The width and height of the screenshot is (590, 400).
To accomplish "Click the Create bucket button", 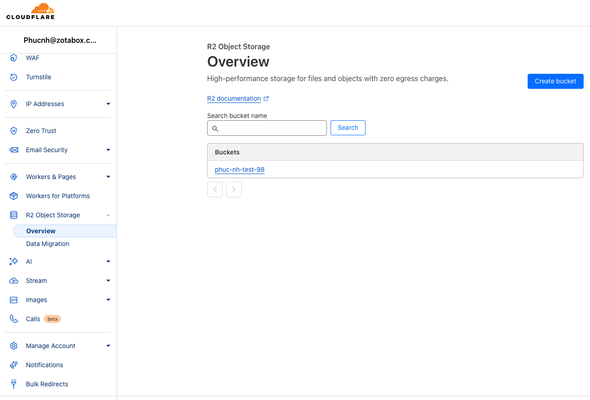I will pos(555,81).
